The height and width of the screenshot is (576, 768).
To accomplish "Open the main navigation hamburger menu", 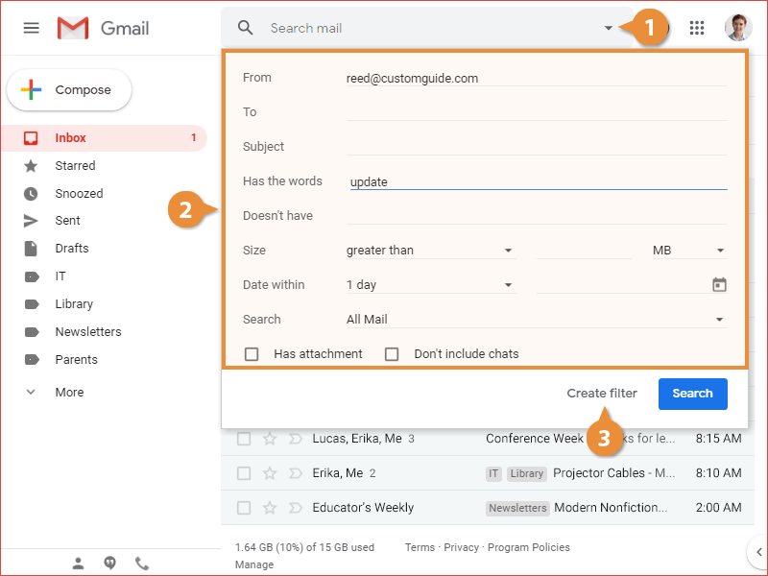I will click(x=31, y=28).
